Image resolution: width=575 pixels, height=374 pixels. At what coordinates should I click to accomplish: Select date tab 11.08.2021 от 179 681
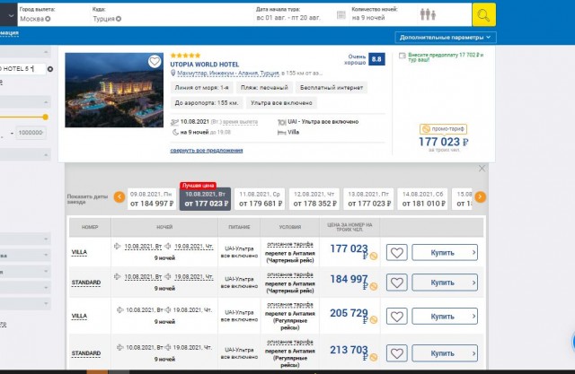(261, 199)
